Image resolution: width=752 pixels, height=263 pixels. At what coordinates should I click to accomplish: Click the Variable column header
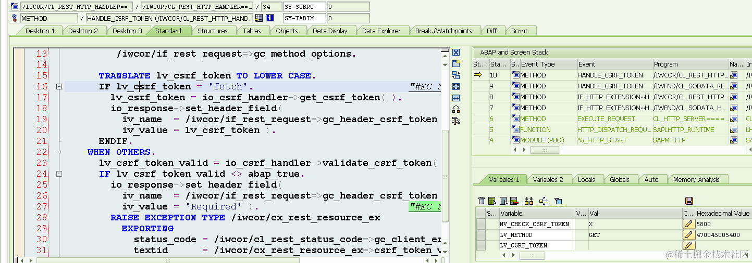coord(537,213)
